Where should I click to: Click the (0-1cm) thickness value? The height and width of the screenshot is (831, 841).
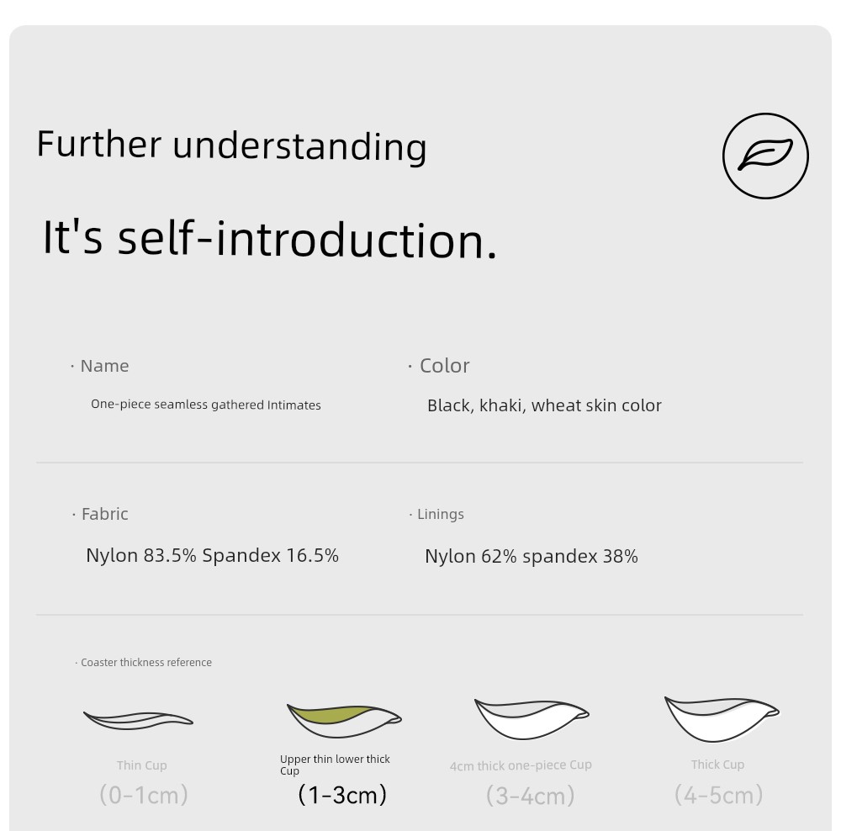point(143,795)
